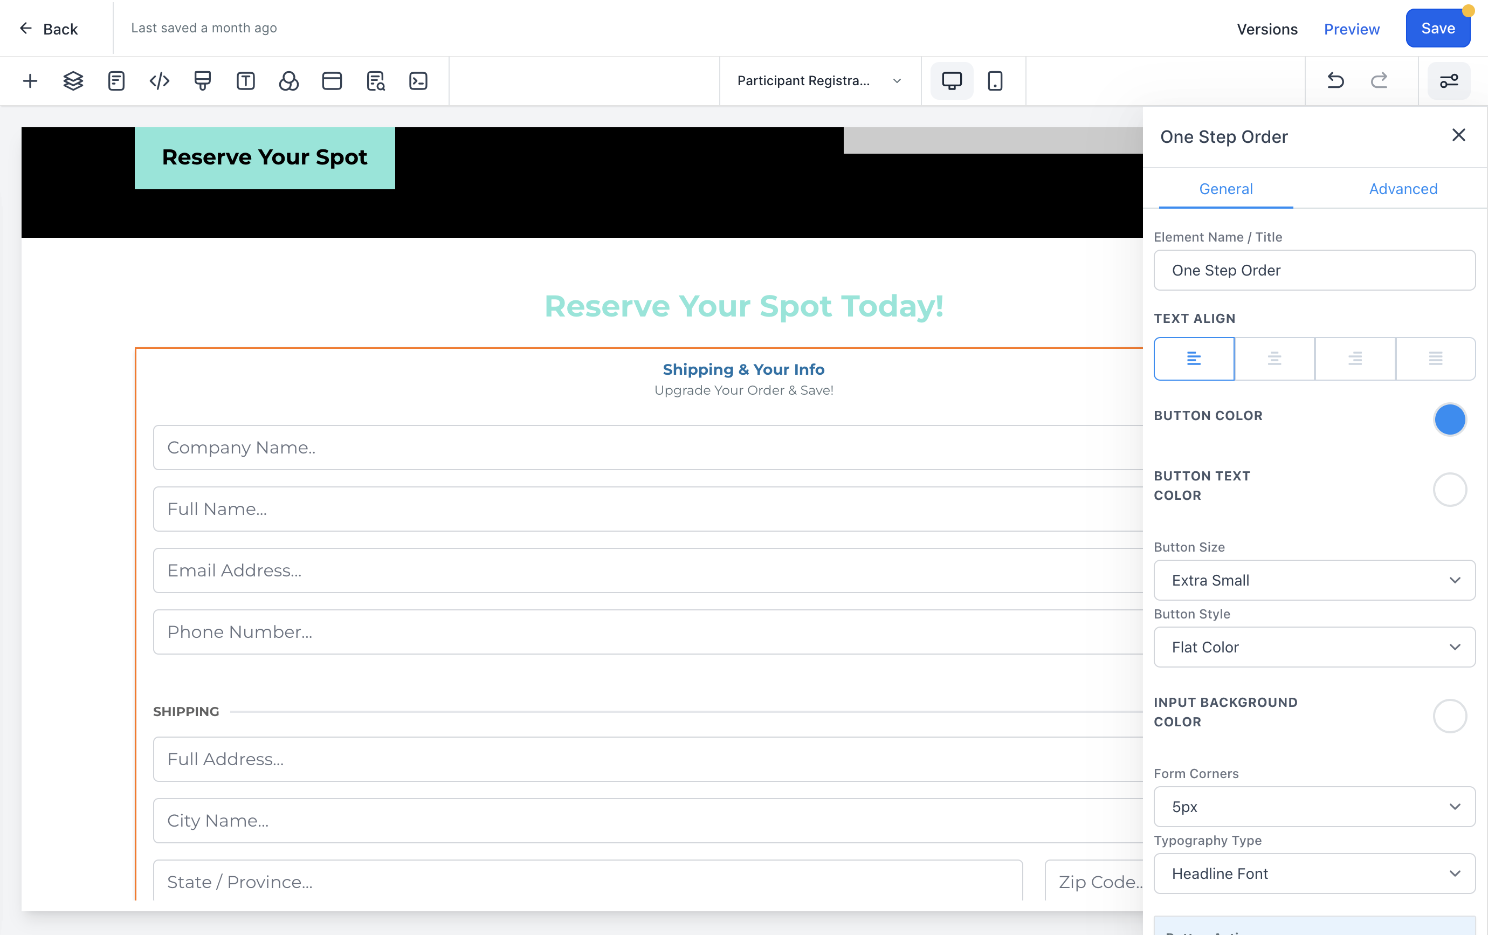Set text align to justify
The image size is (1488, 935).
click(1436, 359)
